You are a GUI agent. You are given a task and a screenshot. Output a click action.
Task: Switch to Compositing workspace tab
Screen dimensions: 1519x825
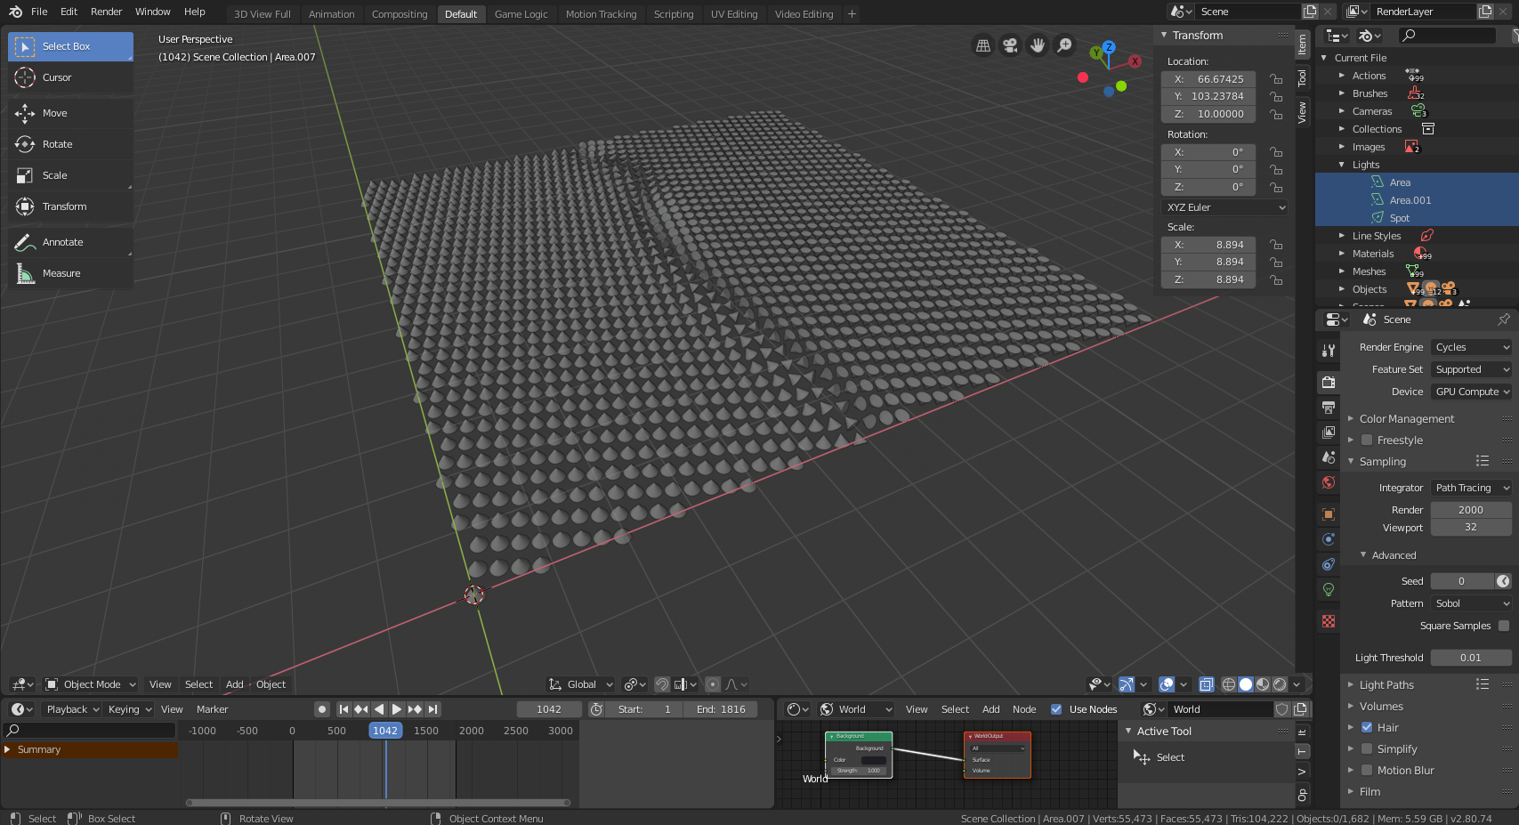click(400, 14)
